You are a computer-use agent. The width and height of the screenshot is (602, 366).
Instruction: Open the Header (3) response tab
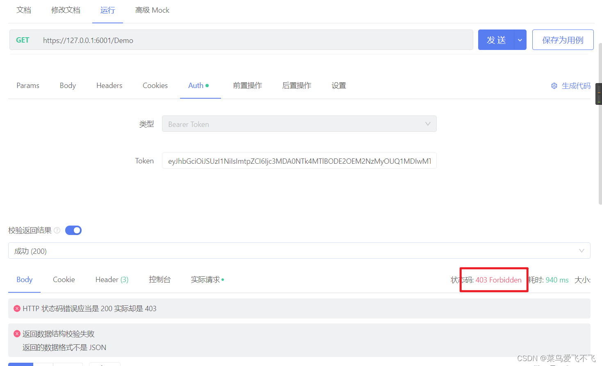[112, 280]
